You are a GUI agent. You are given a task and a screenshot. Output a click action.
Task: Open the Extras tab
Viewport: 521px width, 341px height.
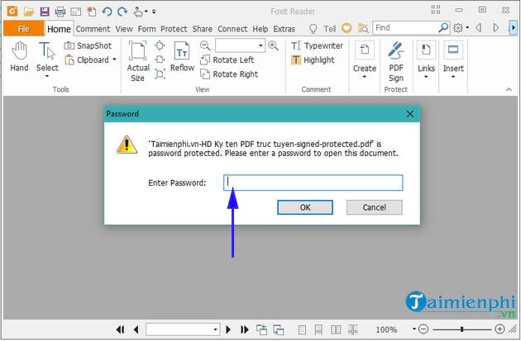284,29
